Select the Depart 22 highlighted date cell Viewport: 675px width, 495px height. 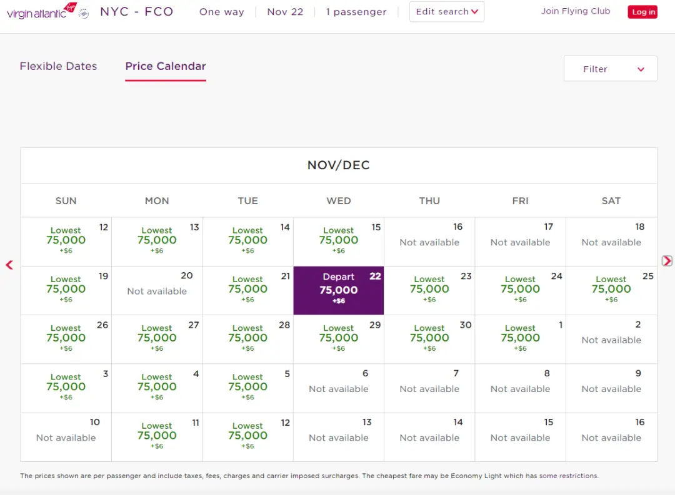click(339, 290)
